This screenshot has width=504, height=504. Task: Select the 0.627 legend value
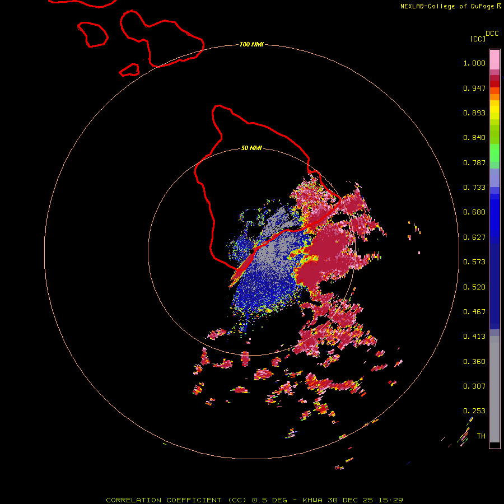(474, 237)
